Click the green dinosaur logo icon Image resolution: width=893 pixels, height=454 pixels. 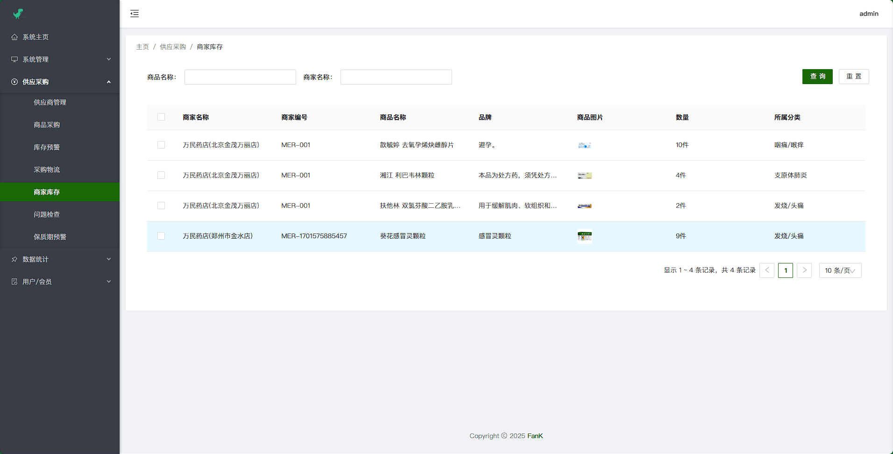tap(18, 14)
